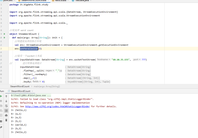Go up the stack trace arrow

[6, 96]
